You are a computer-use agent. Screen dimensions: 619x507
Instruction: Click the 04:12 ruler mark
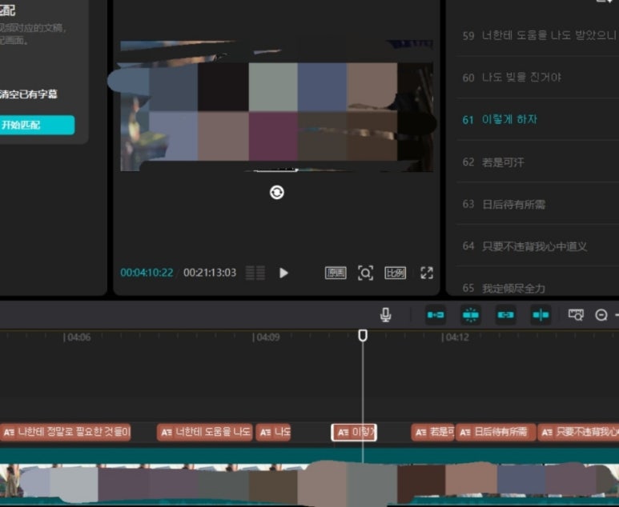pyautogui.click(x=456, y=337)
